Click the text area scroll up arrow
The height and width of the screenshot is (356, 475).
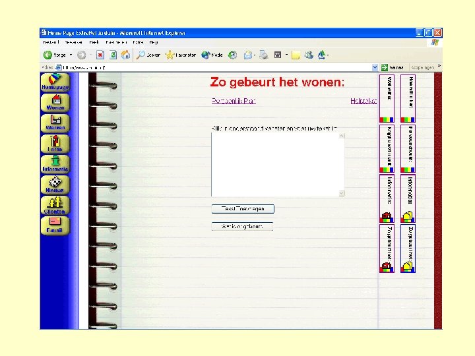point(342,136)
